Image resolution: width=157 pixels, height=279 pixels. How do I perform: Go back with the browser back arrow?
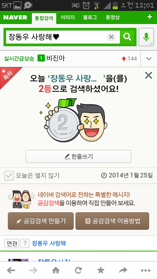point(11,270)
